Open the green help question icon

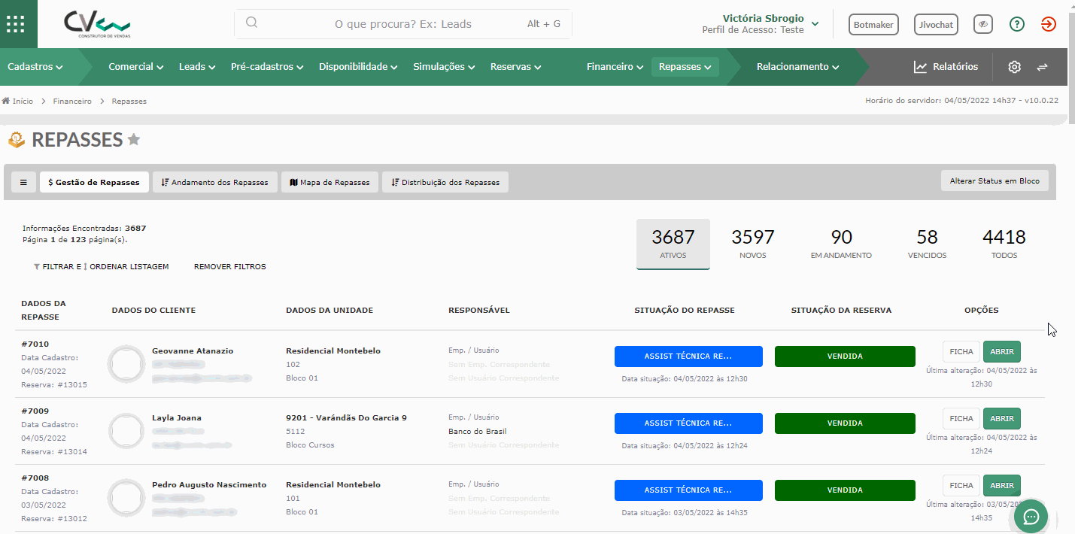coord(1017,24)
